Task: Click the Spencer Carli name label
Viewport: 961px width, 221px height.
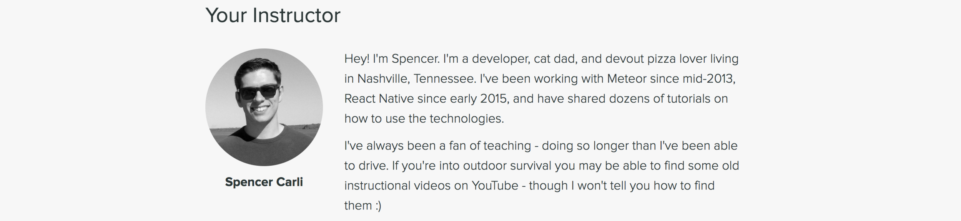Action: click(x=264, y=182)
